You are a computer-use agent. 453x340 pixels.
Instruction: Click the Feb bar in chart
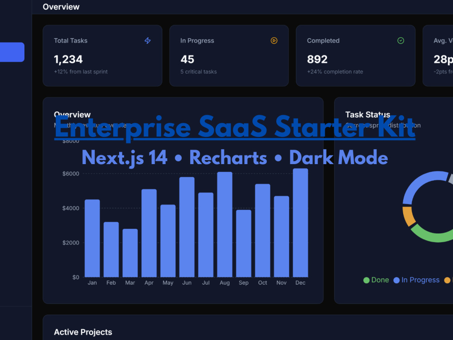click(111, 249)
